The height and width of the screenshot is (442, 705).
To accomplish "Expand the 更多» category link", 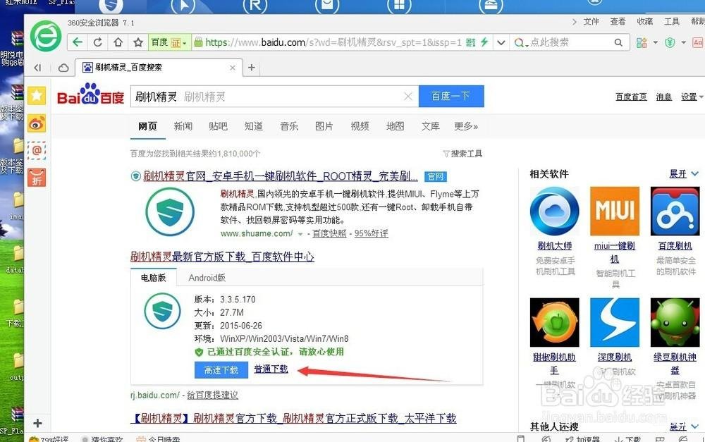I will tap(466, 126).
